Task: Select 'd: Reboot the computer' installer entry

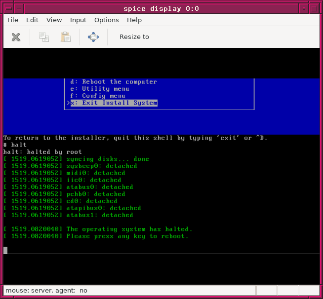Action: pos(114,82)
